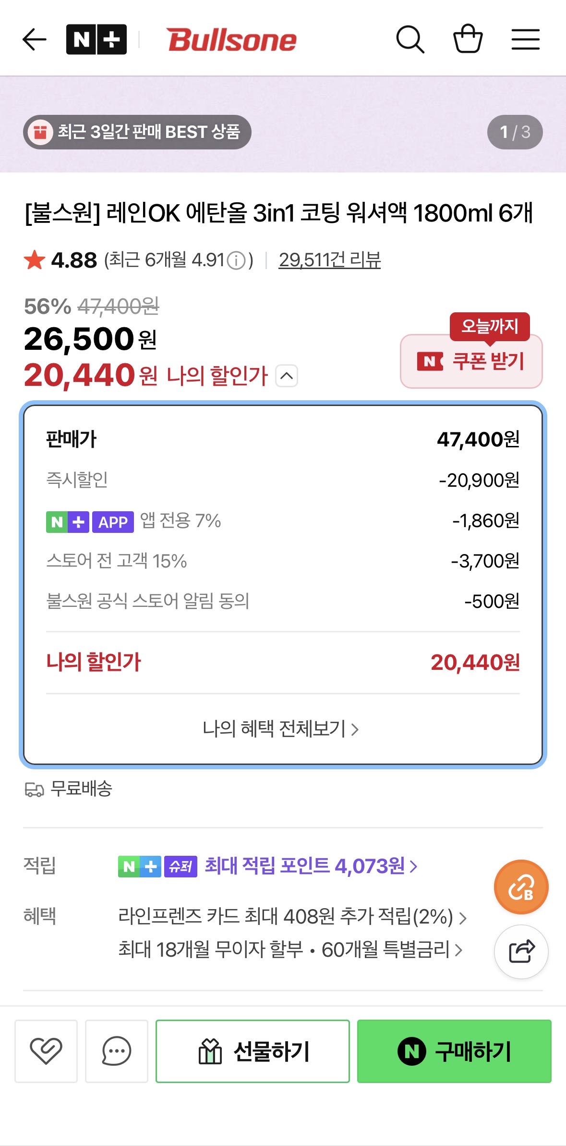Open 최대 적립 포인트 4,073원 details
The height and width of the screenshot is (1146, 566).
point(311,866)
